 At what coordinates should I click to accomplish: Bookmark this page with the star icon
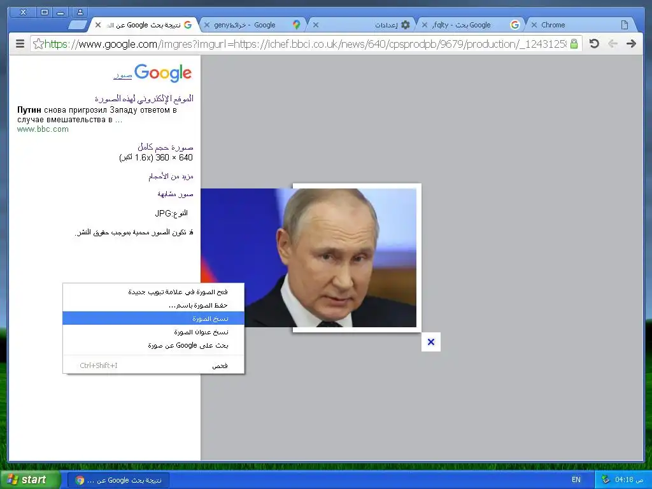coord(38,44)
